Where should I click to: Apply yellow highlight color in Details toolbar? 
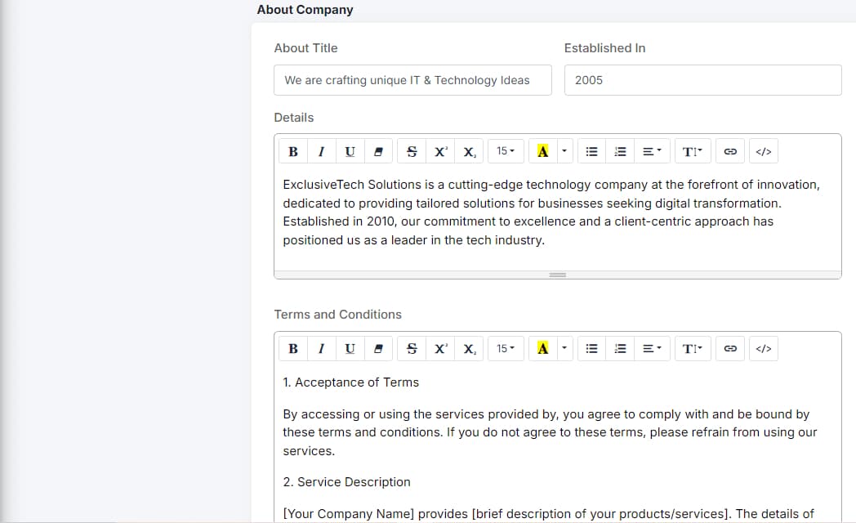click(x=542, y=151)
